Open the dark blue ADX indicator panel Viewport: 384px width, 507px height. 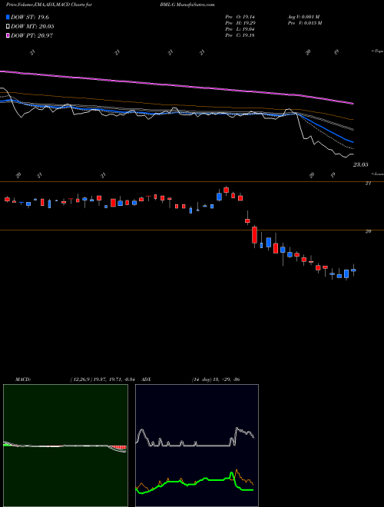(x=197, y=446)
